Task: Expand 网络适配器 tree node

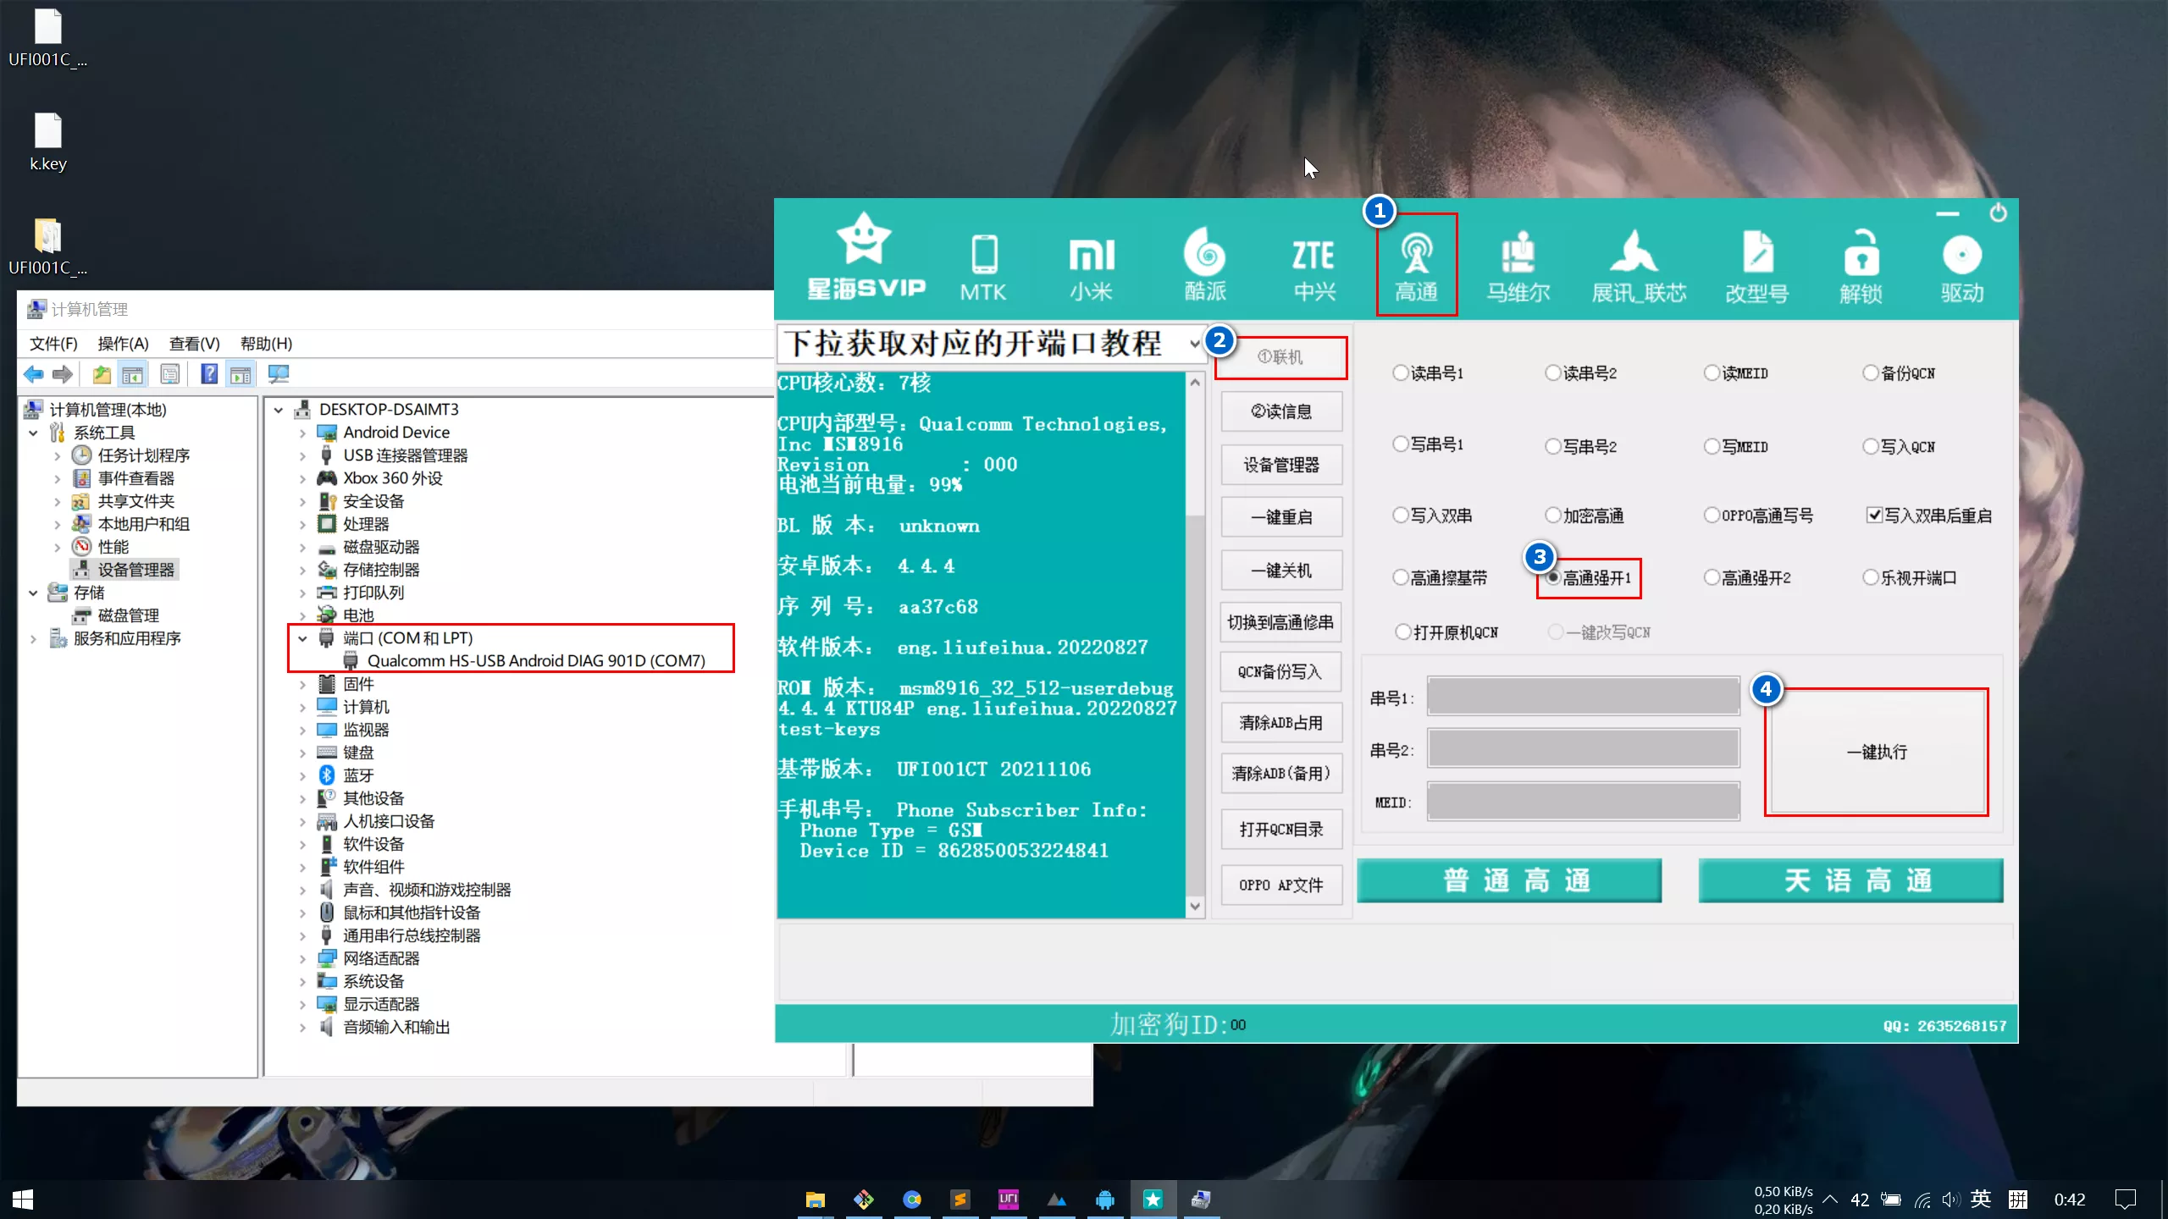Action: coord(303,958)
